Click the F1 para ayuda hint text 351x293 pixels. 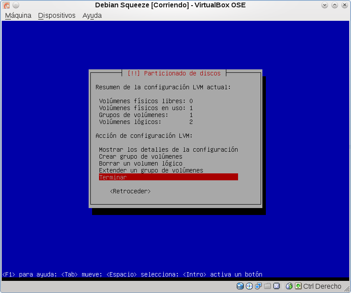click(x=30, y=274)
